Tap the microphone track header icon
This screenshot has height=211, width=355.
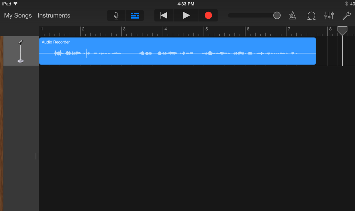21,51
